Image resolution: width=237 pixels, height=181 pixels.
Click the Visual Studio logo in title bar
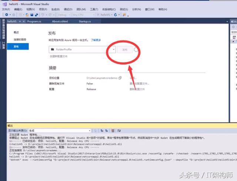click(x=4, y=4)
